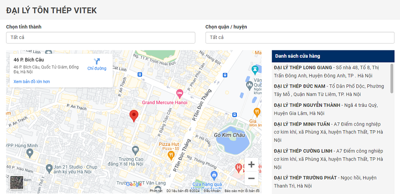Click the P.Tôn Đức Thắng street label
The image size is (400, 194).
[x=202, y=105]
